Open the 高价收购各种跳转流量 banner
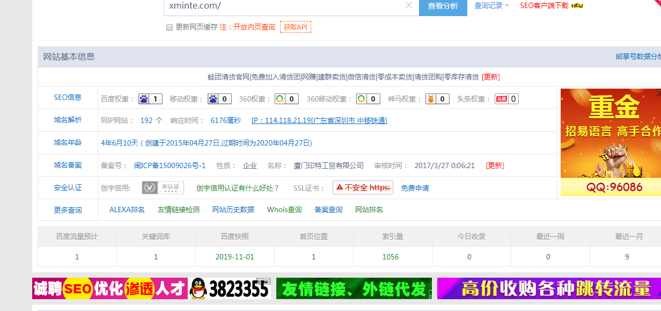This screenshot has width=661, height=311. click(x=549, y=288)
